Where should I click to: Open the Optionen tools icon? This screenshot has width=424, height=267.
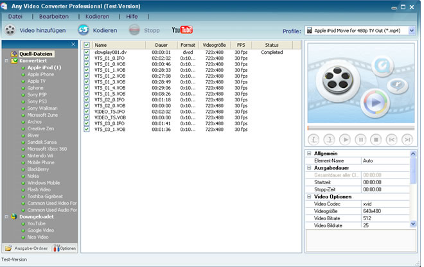(57, 248)
